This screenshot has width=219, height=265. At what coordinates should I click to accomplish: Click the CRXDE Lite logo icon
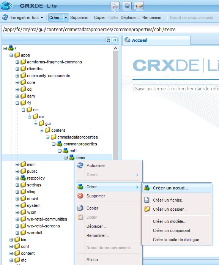tap(6, 5)
